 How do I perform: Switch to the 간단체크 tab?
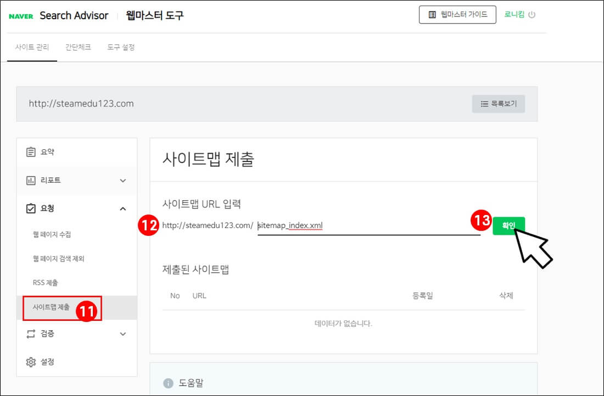(x=79, y=48)
